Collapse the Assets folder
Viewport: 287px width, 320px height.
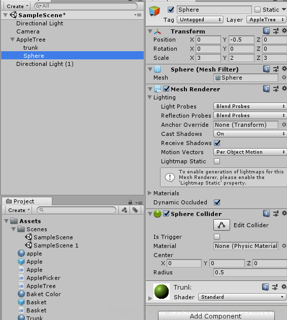pyautogui.click(x=6, y=221)
